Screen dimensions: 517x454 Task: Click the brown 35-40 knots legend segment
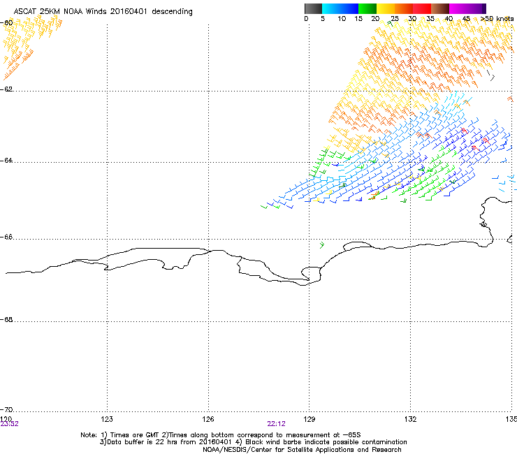pos(440,8)
